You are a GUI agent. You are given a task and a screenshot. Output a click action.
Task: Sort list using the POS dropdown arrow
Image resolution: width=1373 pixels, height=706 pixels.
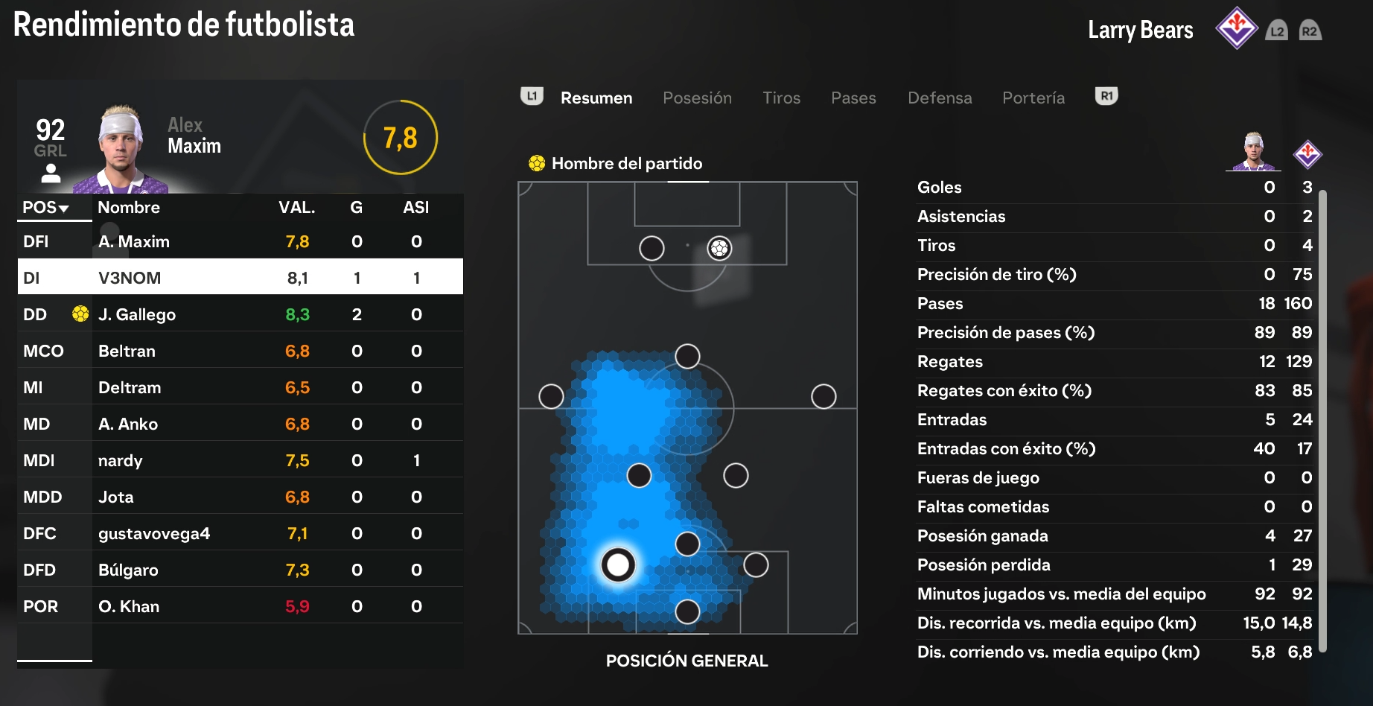click(x=64, y=209)
